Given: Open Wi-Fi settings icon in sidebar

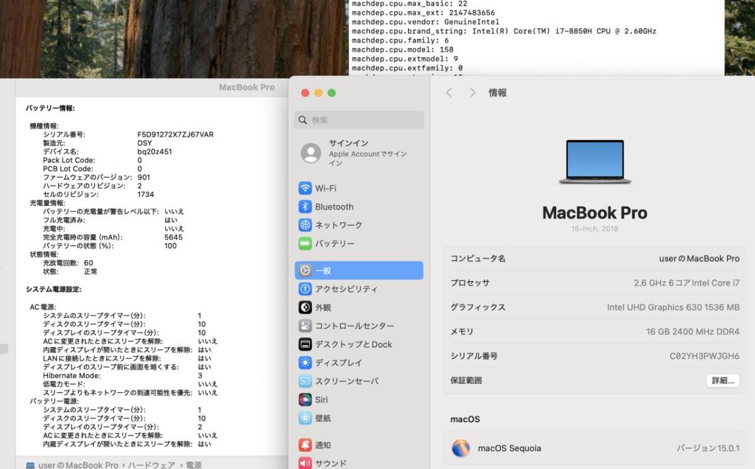Looking at the screenshot, I should 305,188.
